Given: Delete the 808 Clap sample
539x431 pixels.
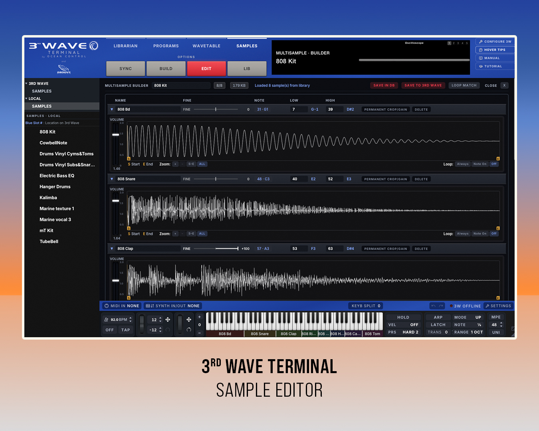Looking at the screenshot, I should pos(421,249).
